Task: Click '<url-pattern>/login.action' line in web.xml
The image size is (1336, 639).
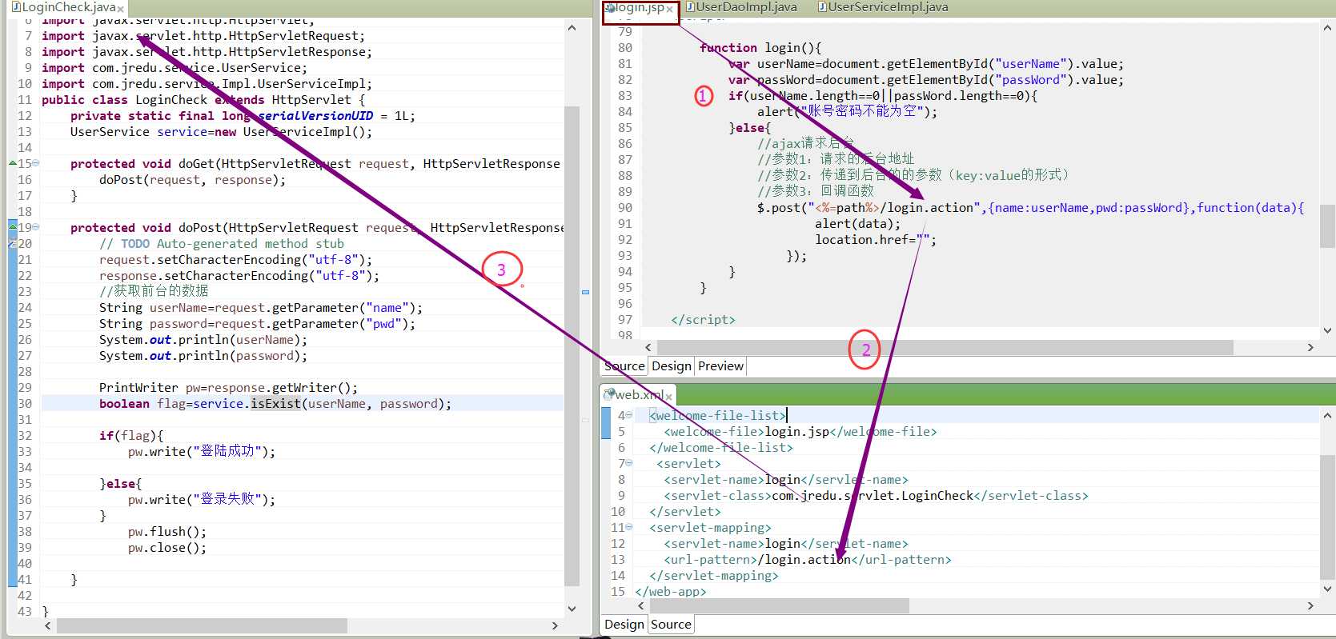Action: click(807, 560)
